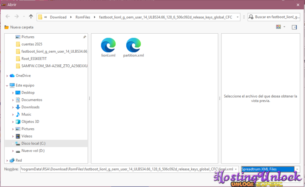Viewport: 305px width, 187px height.
Task: Open Spreadtrum XML Files type dropdown
Action: click(297, 169)
